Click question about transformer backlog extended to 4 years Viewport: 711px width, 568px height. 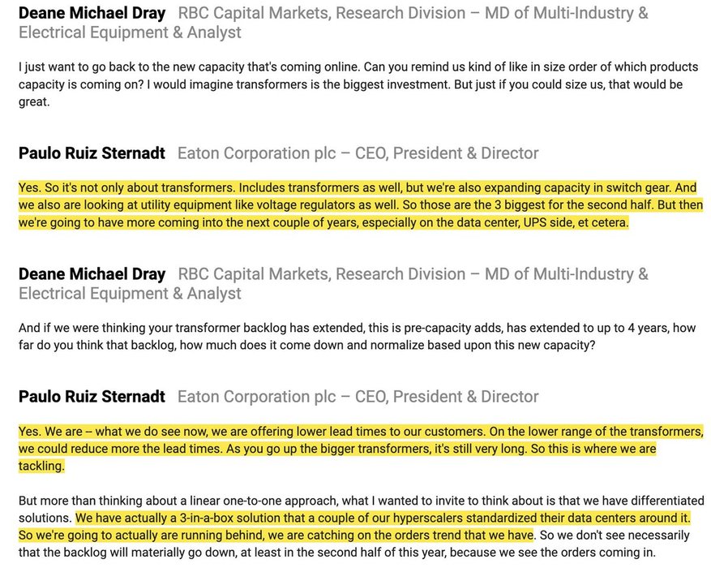(357, 337)
